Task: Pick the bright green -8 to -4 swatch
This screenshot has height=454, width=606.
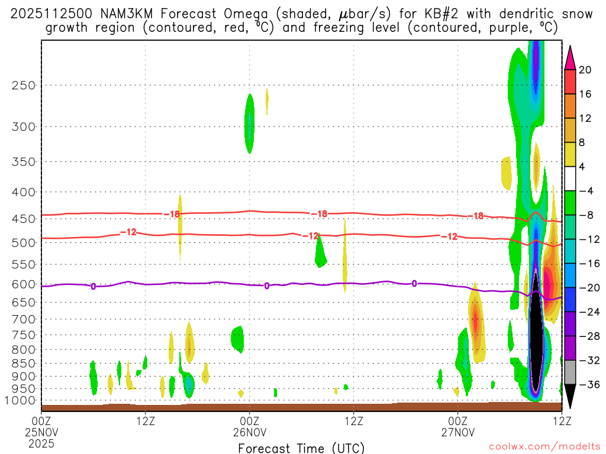Action: [570, 203]
